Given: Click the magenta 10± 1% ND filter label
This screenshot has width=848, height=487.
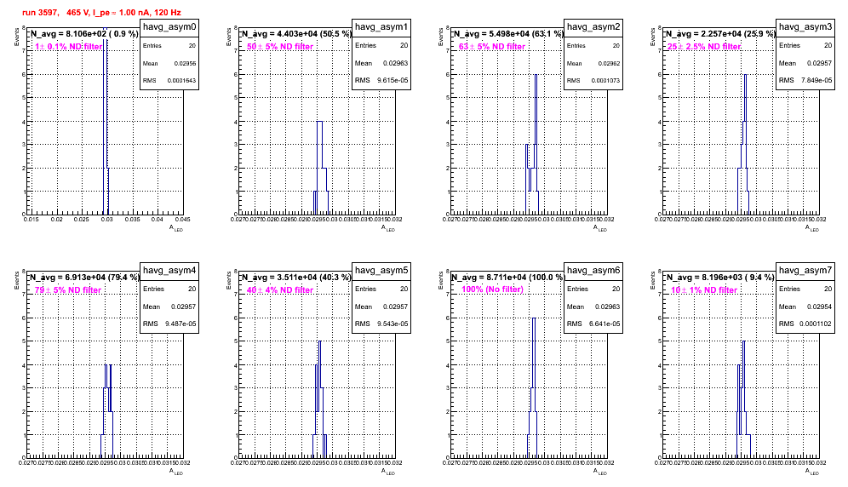Looking at the screenshot, I should (x=704, y=290).
